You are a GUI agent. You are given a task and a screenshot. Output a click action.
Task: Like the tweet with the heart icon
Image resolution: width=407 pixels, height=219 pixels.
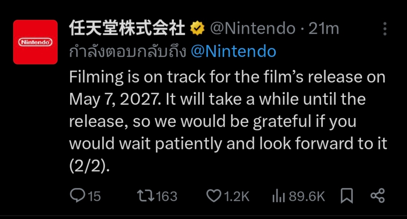tap(213, 196)
